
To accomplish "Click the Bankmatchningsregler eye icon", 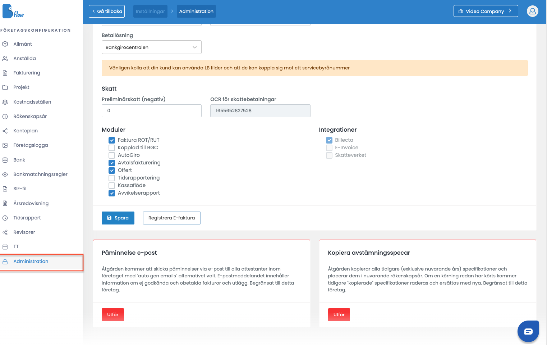I will click(x=5, y=174).
